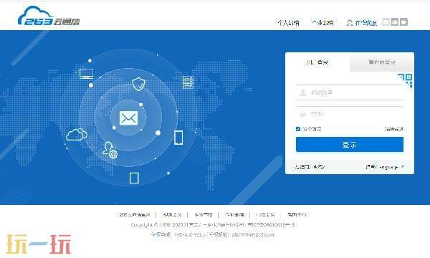Click the Copyright line in the footer
The height and width of the screenshot is (258, 430).
coord(213,224)
